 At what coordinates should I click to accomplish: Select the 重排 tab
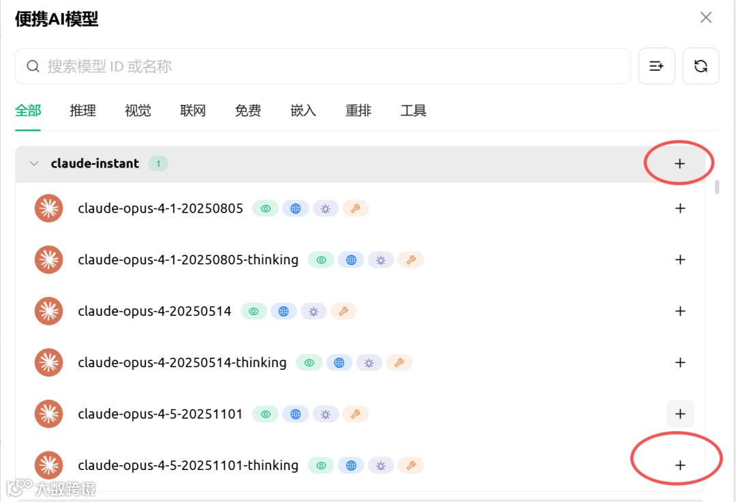358,111
